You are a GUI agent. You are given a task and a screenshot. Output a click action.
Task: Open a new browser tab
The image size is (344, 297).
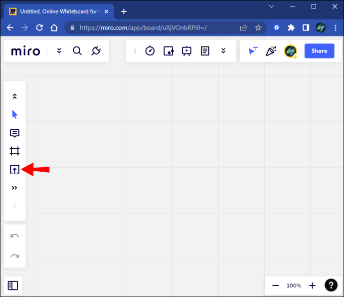[124, 11]
